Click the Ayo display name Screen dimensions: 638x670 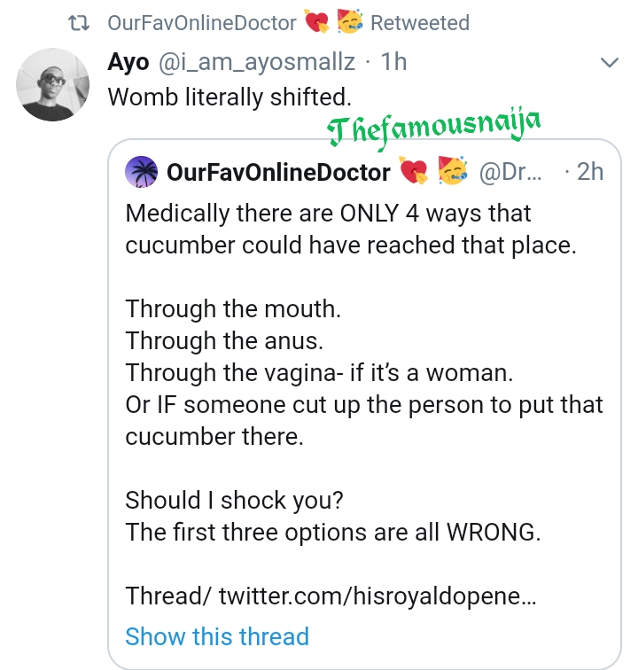128,62
